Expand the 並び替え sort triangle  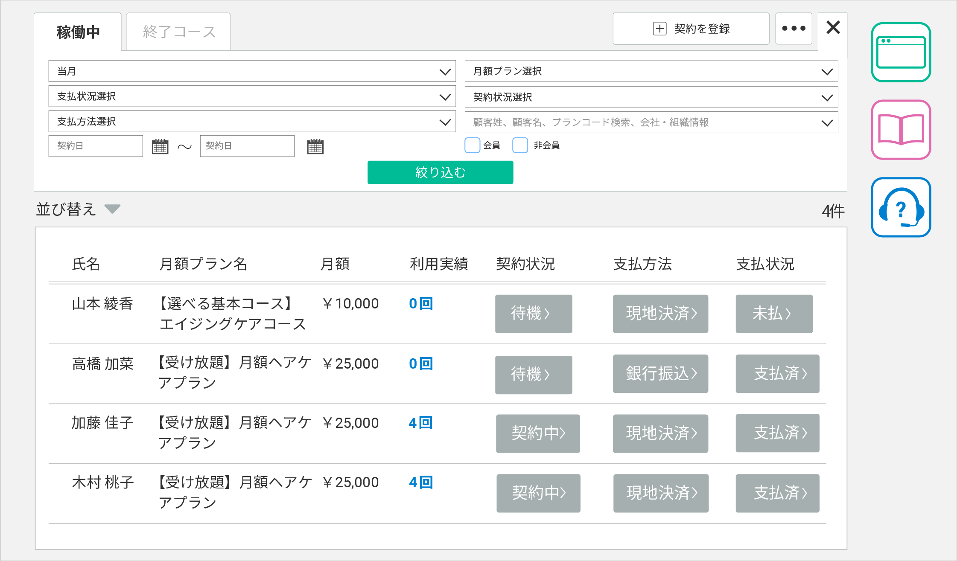pyautogui.click(x=113, y=209)
